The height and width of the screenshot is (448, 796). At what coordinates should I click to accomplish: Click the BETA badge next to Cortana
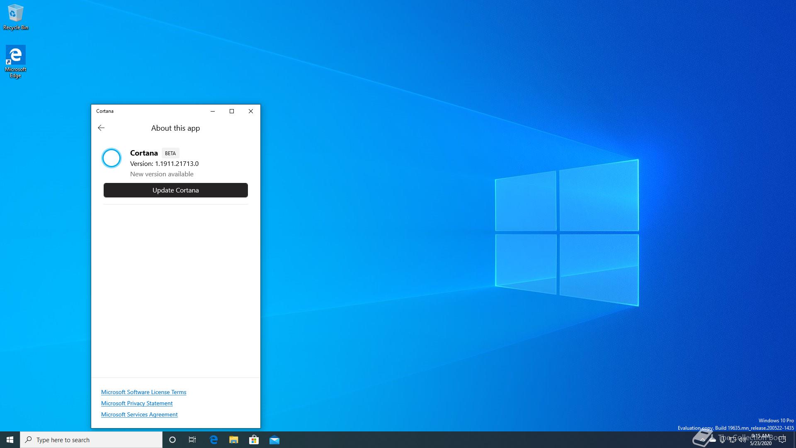coord(170,153)
